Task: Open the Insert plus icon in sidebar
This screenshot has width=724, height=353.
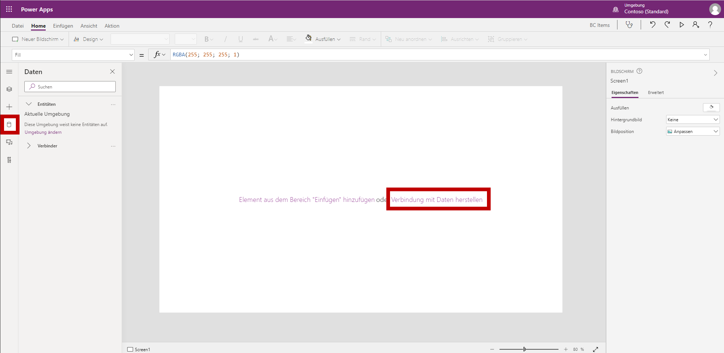Action: point(9,107)
